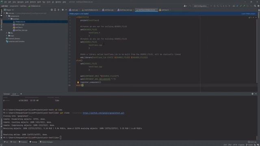Open the TODO tool window button
The width and height of the screenshot is (260, 146).
pos(13,142)
